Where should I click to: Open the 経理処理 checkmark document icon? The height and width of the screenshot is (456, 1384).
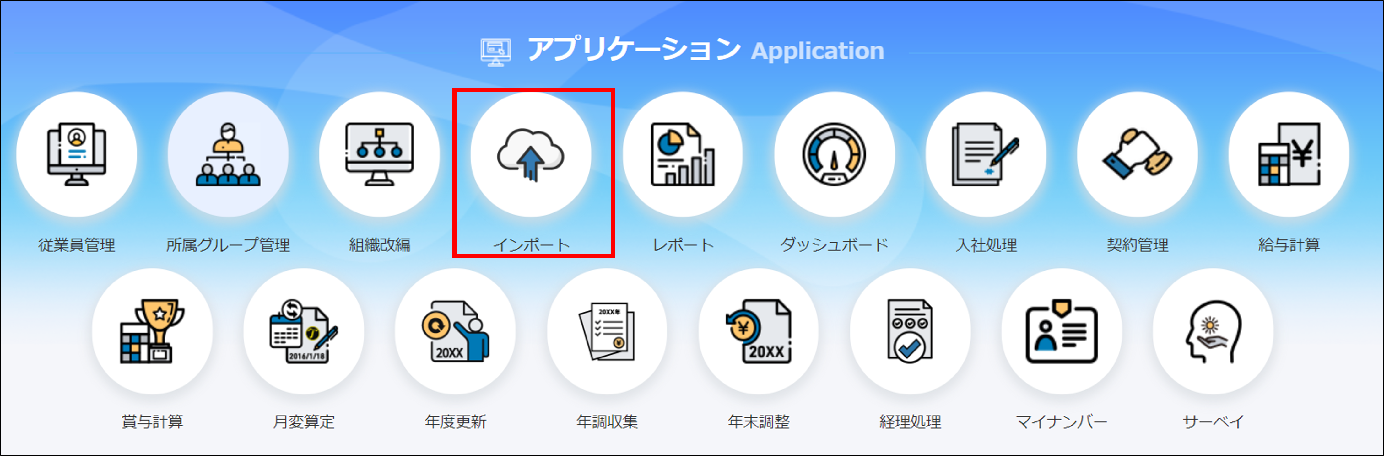pos(910,331)
